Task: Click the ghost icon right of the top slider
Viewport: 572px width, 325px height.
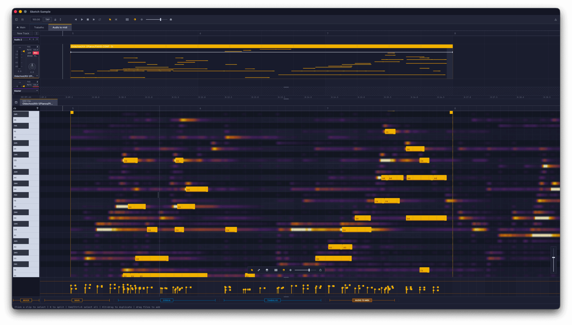Action: 171,20
